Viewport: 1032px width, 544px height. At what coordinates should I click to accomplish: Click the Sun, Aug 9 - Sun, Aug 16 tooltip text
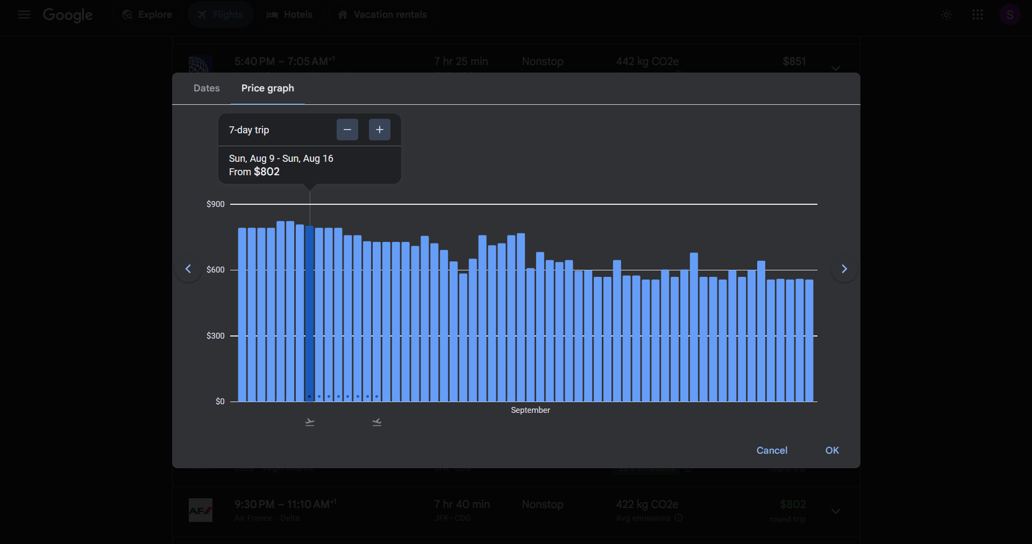pos(281,159)
